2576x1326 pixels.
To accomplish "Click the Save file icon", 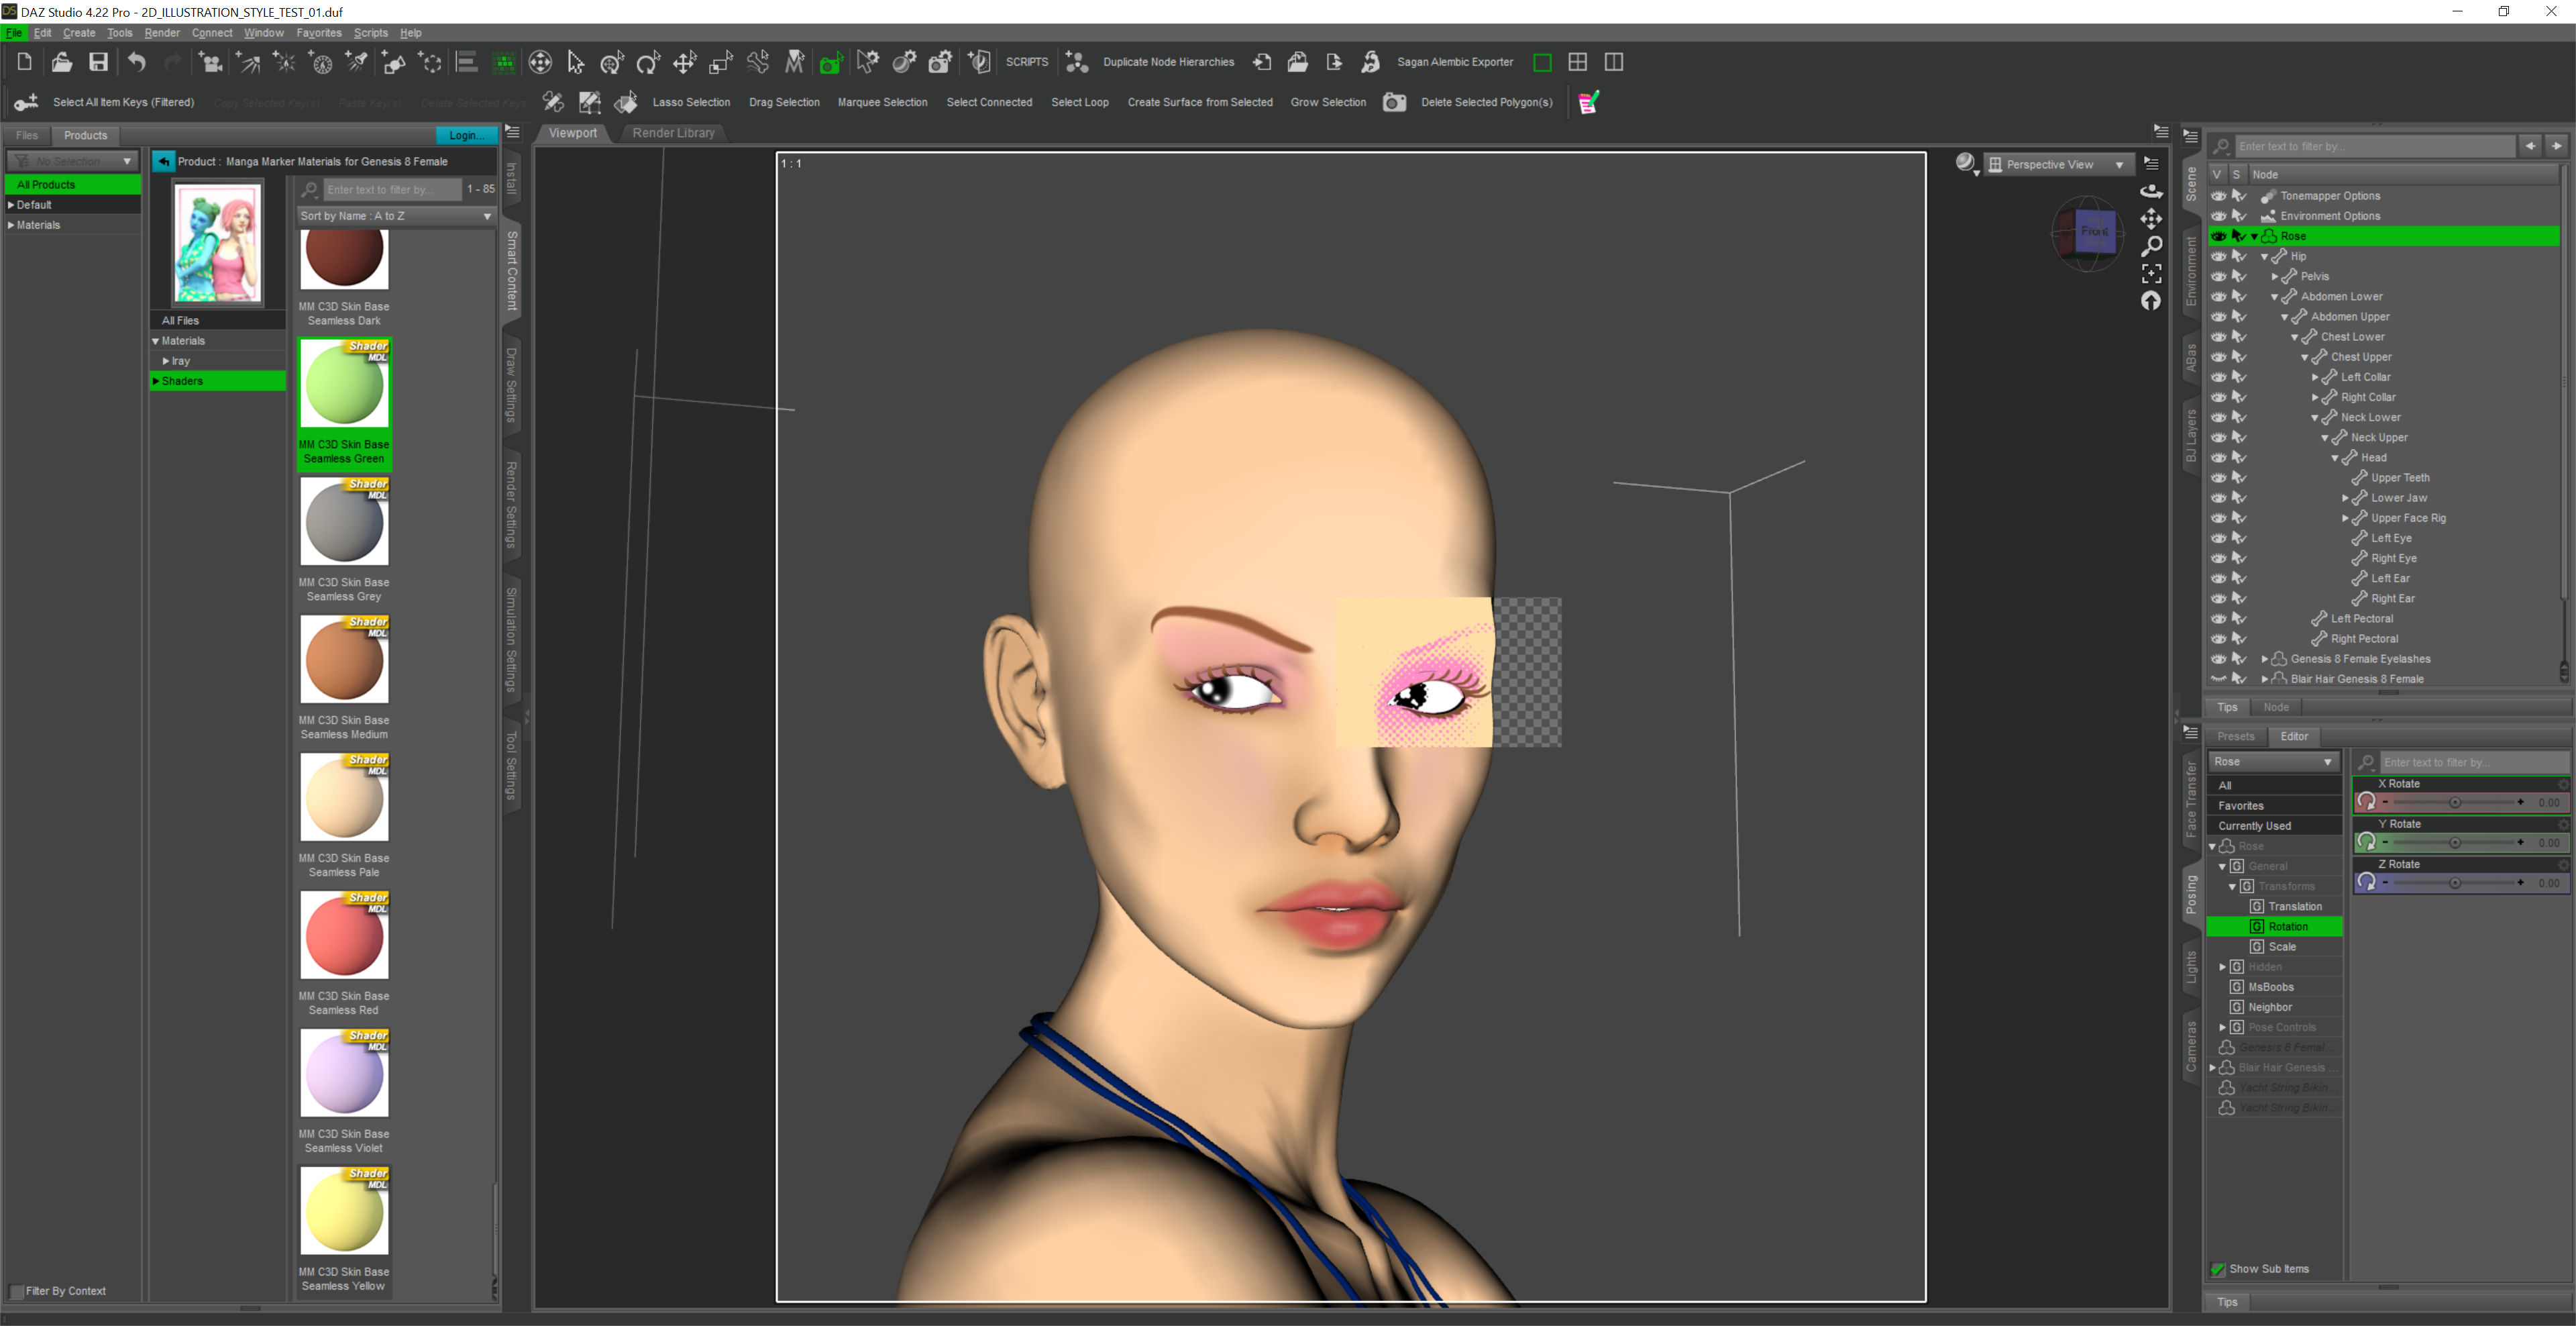I will 98,62.
